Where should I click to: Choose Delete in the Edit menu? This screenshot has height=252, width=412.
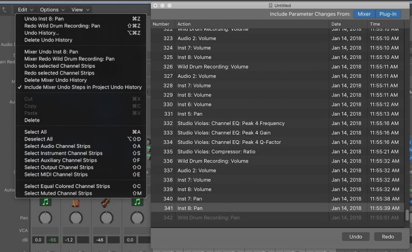[x=80, y=120]
